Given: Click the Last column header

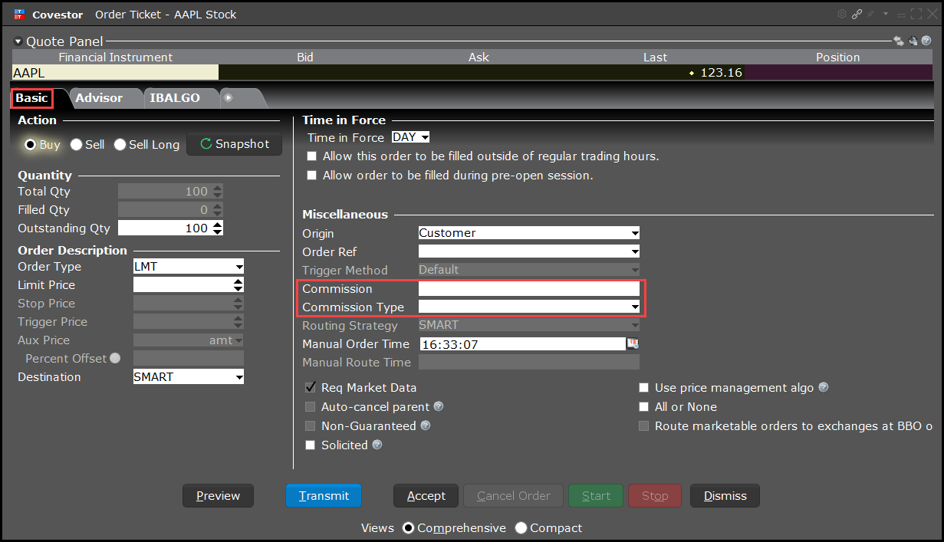Looking at the screenshot, I should click(655, 57).
